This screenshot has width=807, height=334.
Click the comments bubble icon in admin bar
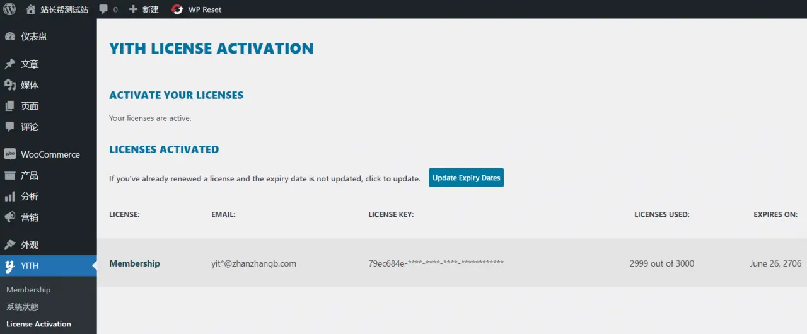point(104,9)
